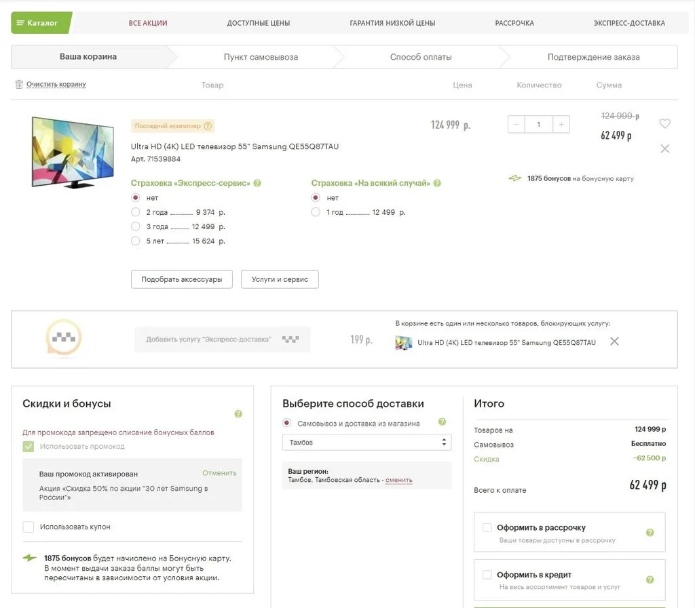This screenshot has height=608, width=695.
Task: Remove TV from cart with X icon
Action: (x=664, y=148)
